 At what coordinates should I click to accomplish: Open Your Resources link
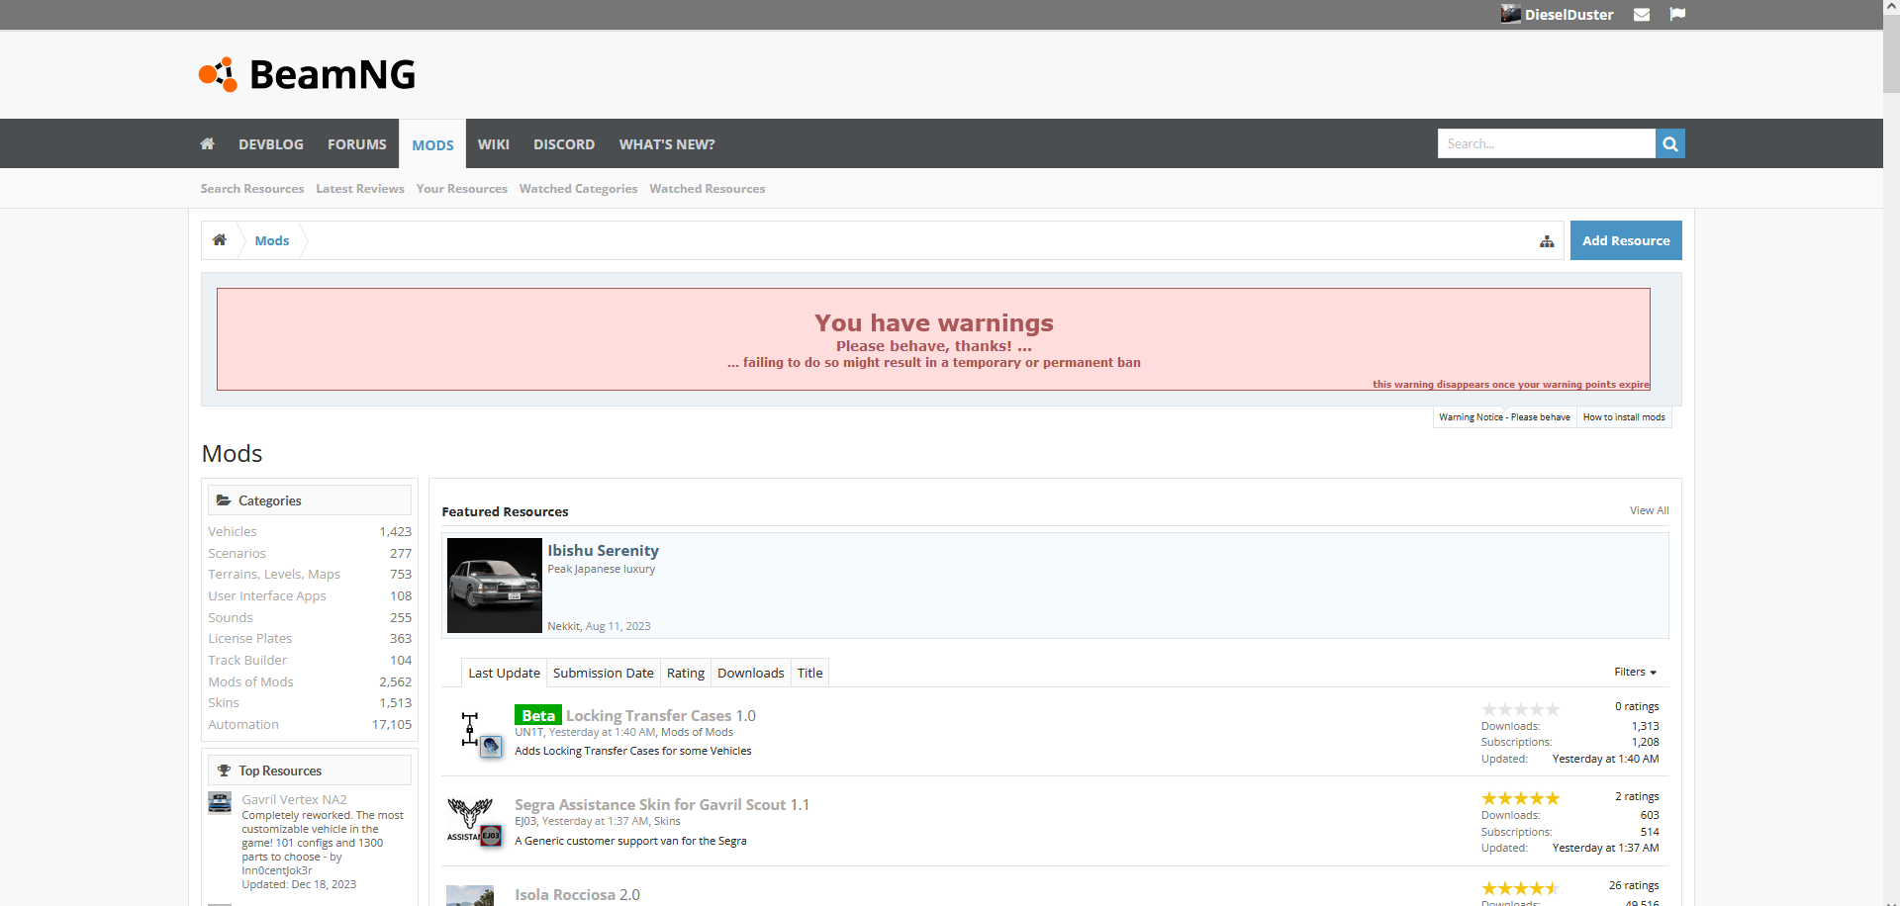pyautogui.click(x=462, y=189)
